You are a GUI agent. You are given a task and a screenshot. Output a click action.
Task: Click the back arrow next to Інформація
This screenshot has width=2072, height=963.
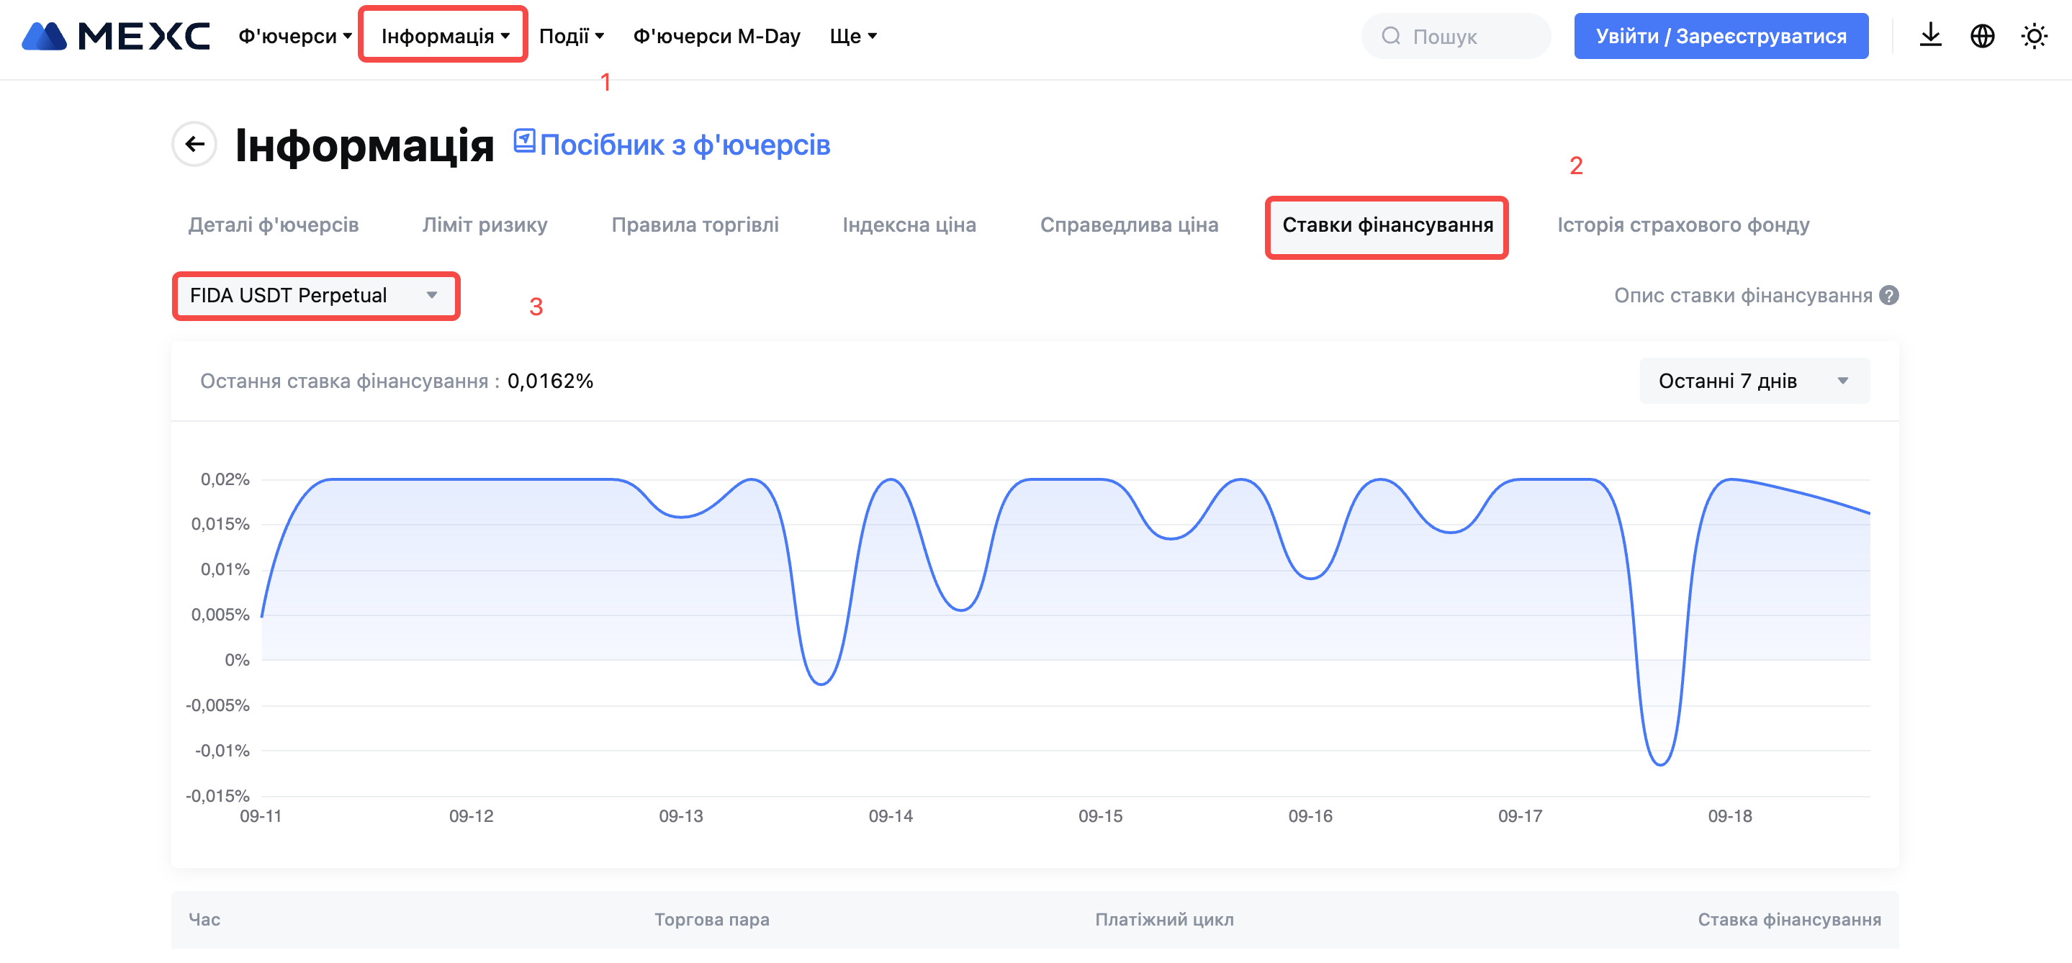194,144
